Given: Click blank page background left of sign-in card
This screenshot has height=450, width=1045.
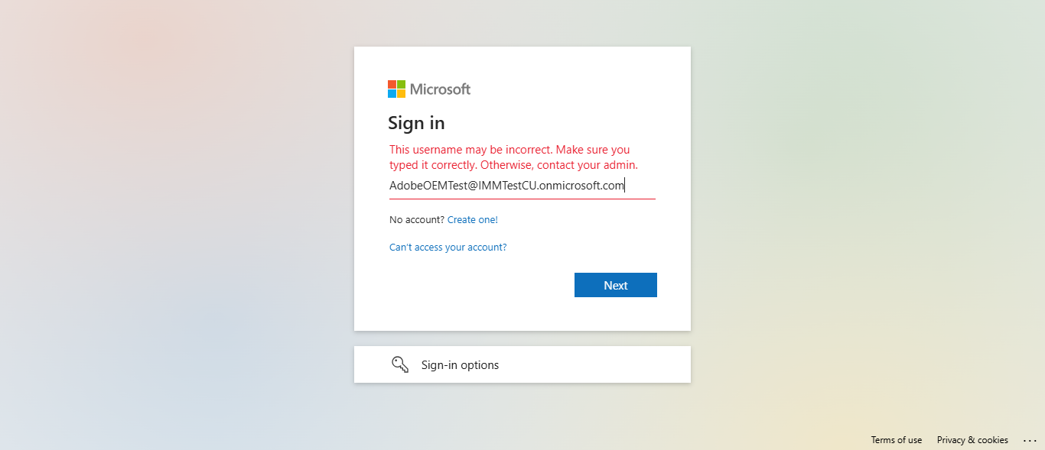Looking at the screenshot, I should tap(176, 229).
